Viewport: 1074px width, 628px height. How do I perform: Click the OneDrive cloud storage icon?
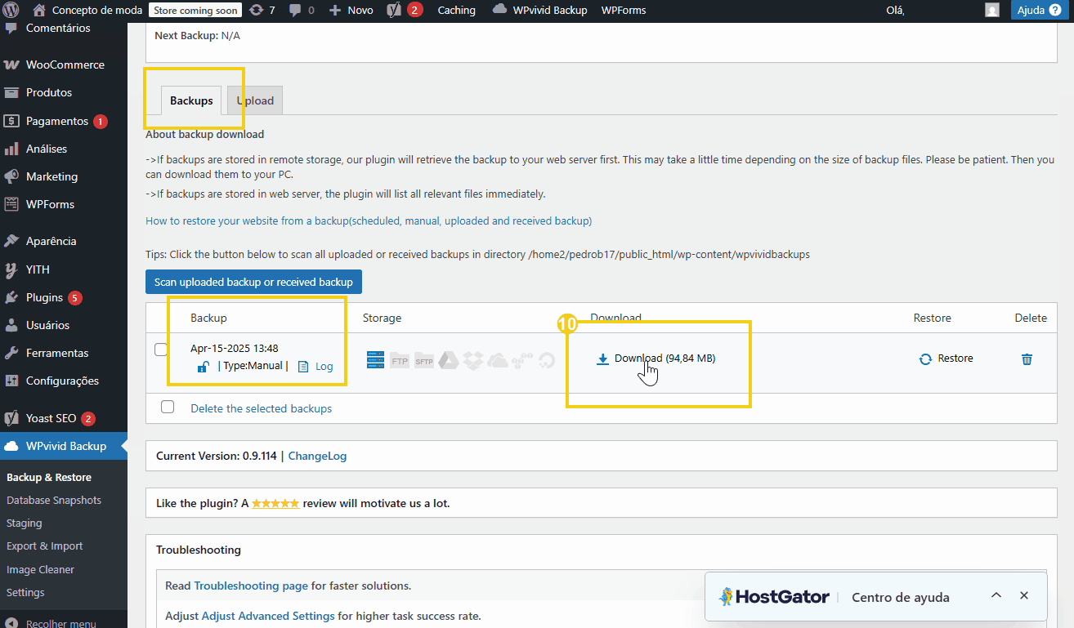pyautogui.click(x=497, y=360)
